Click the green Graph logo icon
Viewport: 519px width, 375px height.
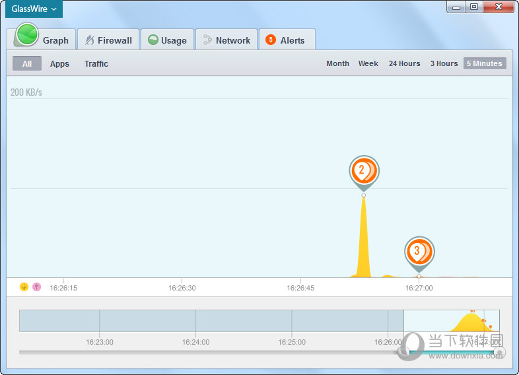[26, 34]
